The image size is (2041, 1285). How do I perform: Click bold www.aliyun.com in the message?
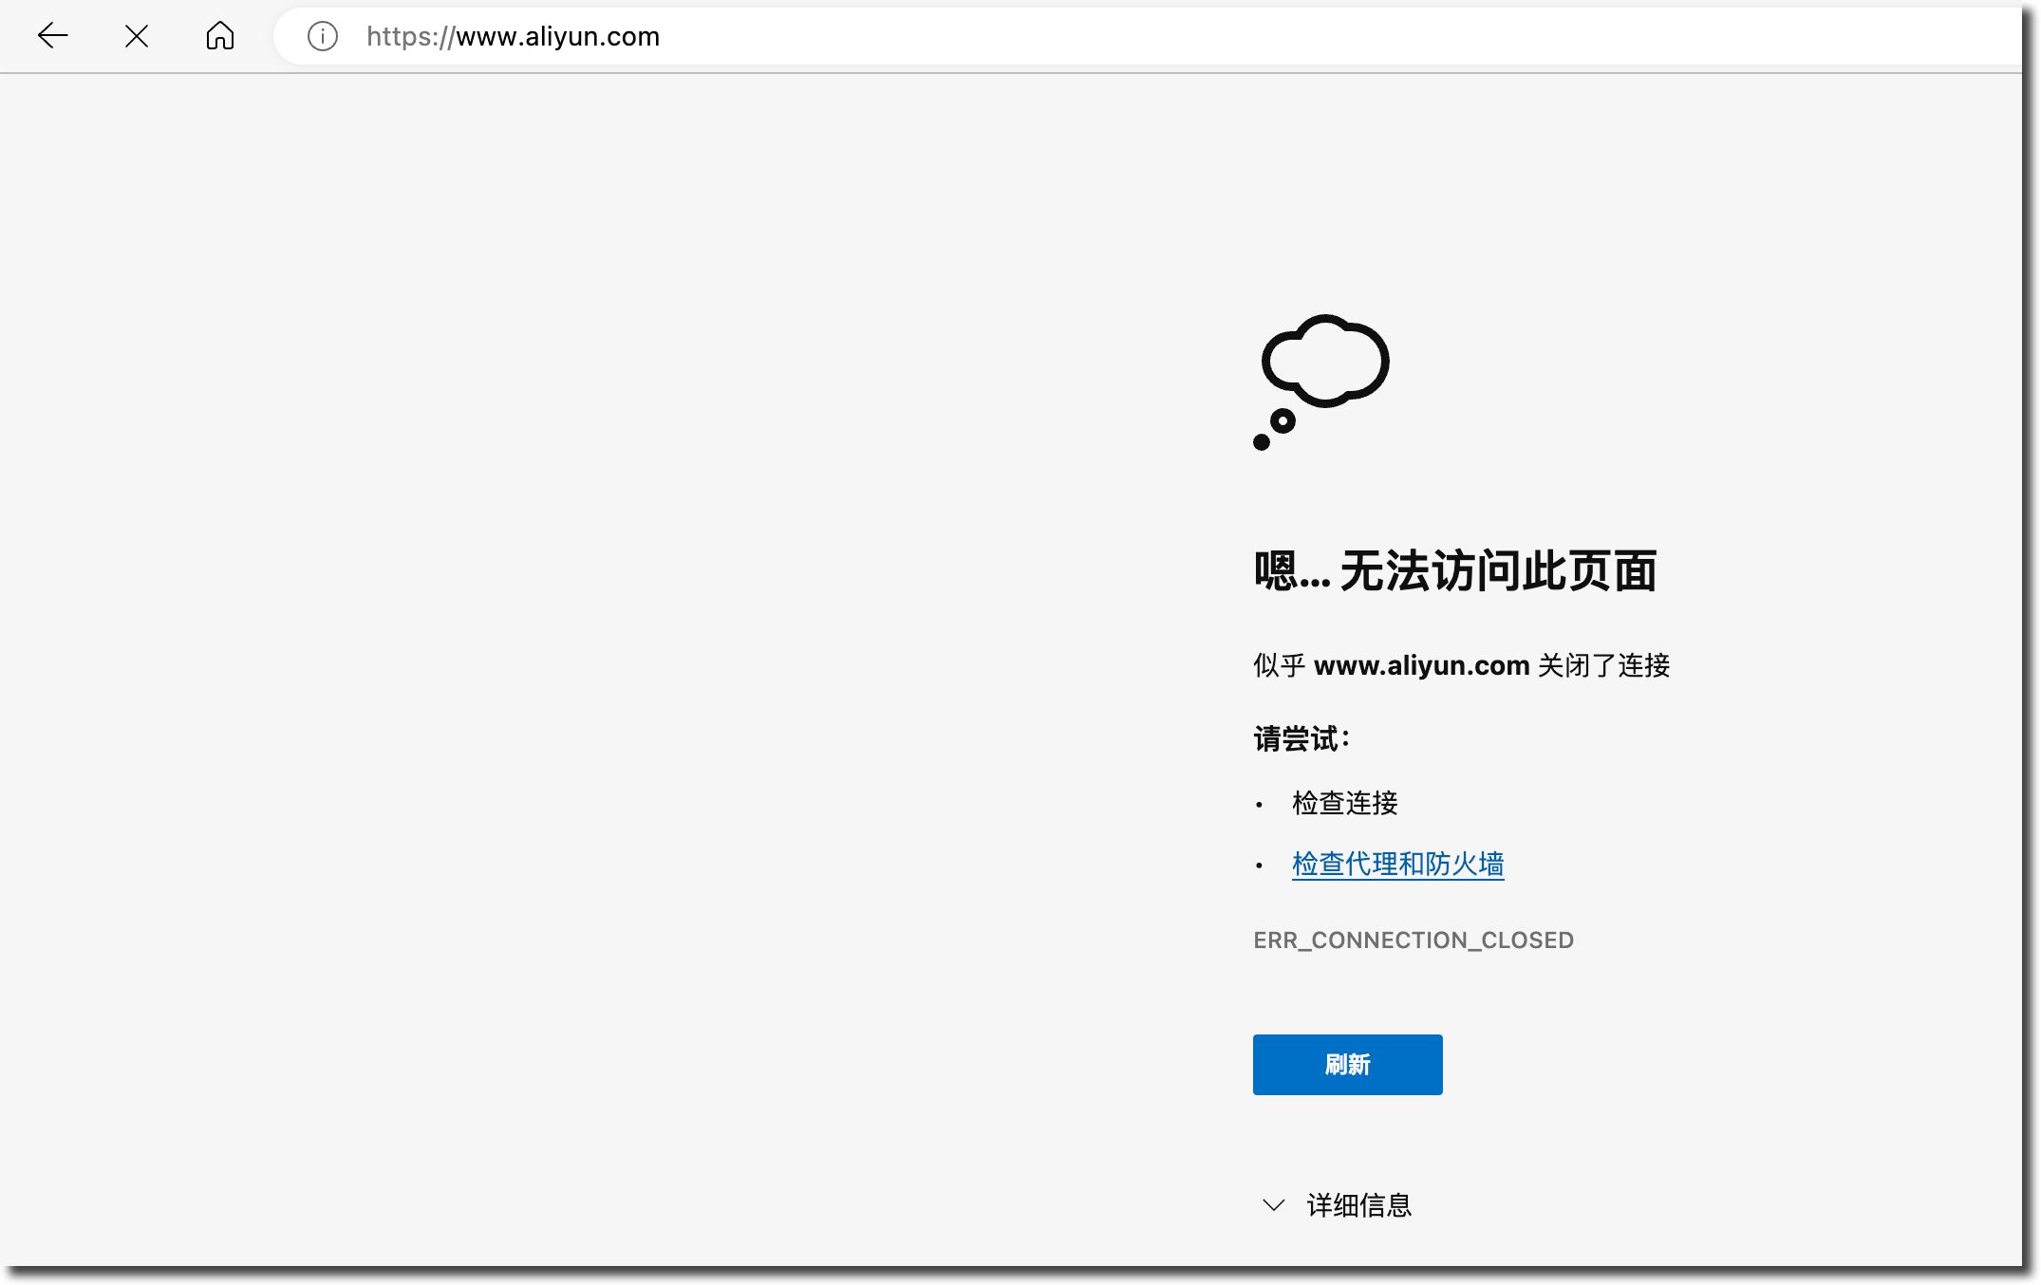pyautogui.click(x=1421, y=665)
